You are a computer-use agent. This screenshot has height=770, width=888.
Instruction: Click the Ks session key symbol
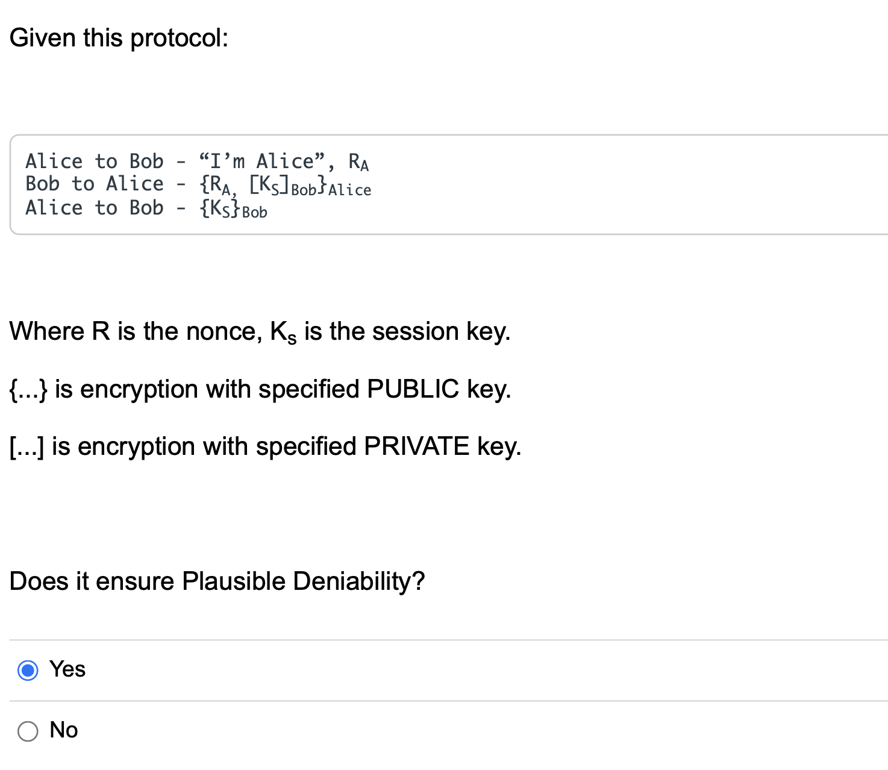click(283, 331)
